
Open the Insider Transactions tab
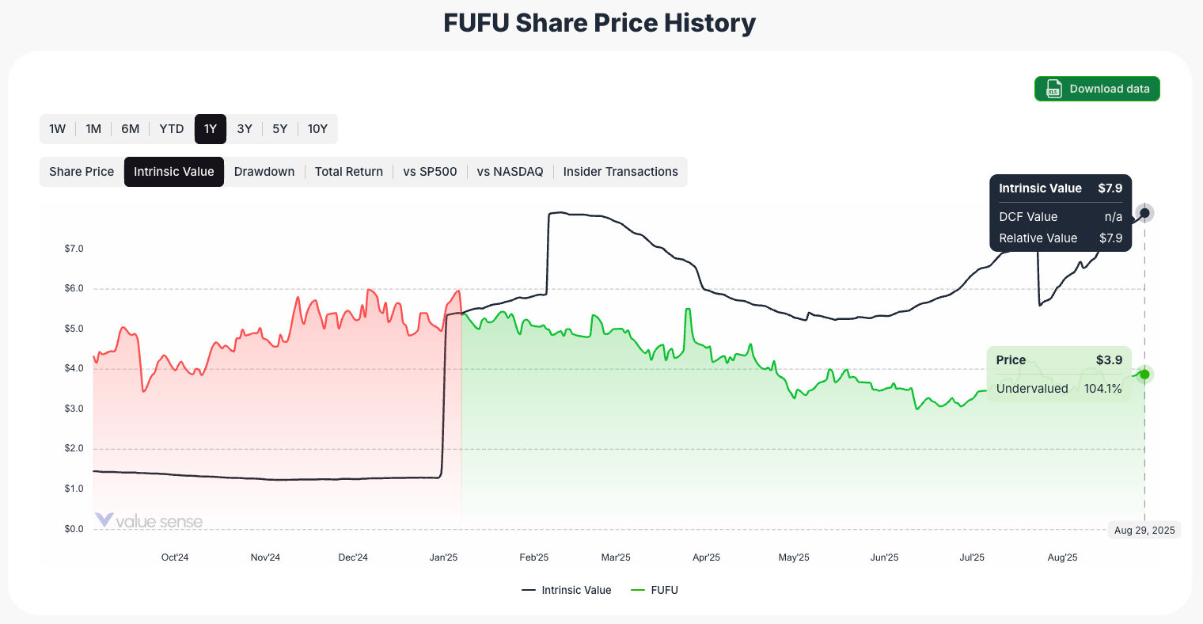click(x=620, y=171)
